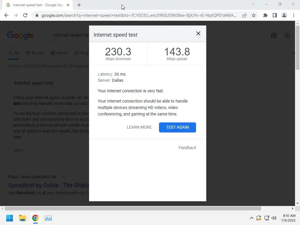Click the Latency 36 ms text
This screenshot has width=300, height=225.
tap(112, 74)
